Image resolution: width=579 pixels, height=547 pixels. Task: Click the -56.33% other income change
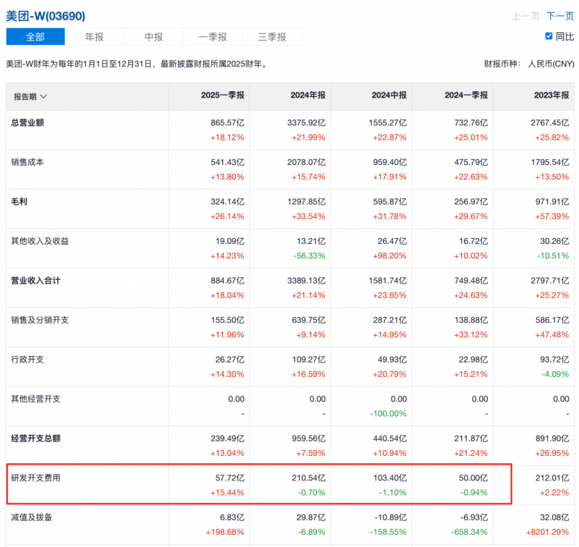tap(310, 256)
